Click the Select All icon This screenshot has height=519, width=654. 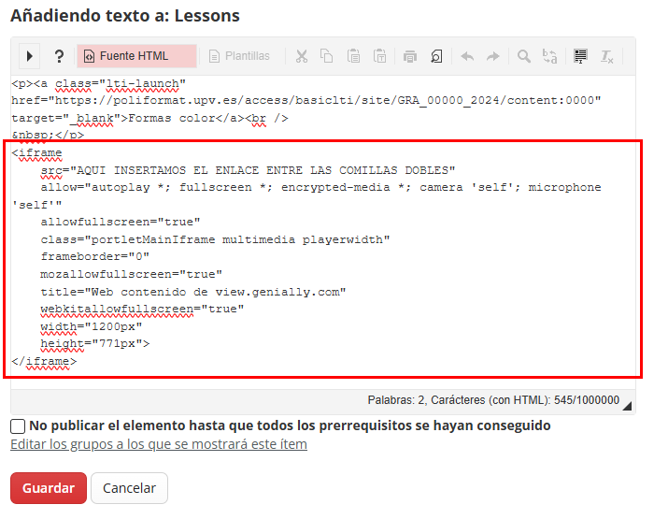pos(580,56)
